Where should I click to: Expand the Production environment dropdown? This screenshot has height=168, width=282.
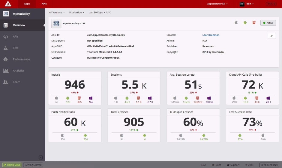coord(76,12)
